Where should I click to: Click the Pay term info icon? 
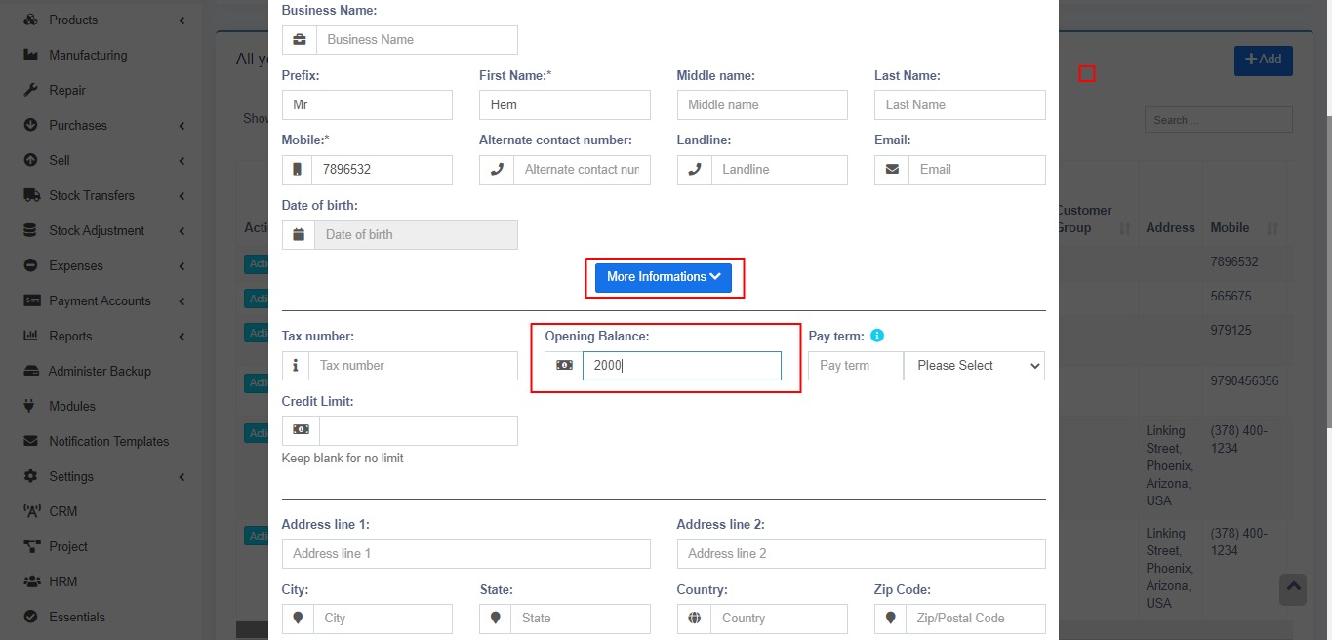point(876,336)
